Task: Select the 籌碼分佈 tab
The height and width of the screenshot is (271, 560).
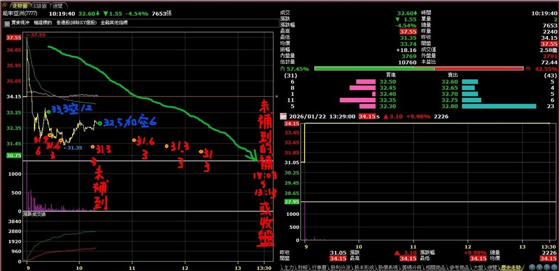Action: [x=414, y=268]
